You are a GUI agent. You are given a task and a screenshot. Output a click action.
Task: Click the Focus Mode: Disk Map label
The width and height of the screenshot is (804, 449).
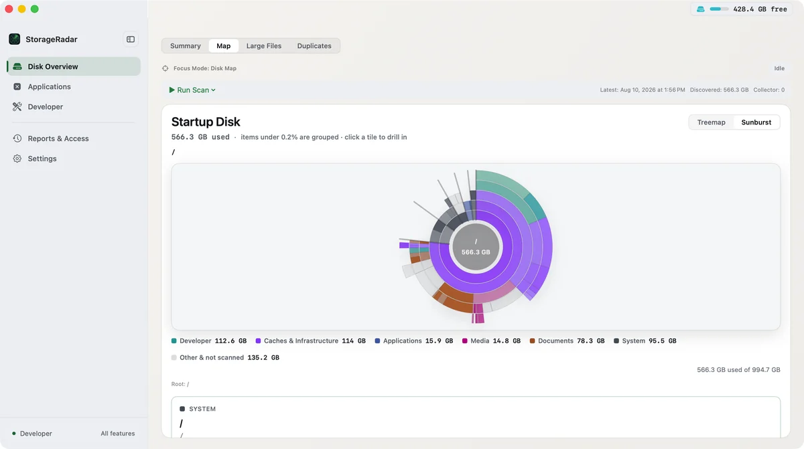[205, 68]
